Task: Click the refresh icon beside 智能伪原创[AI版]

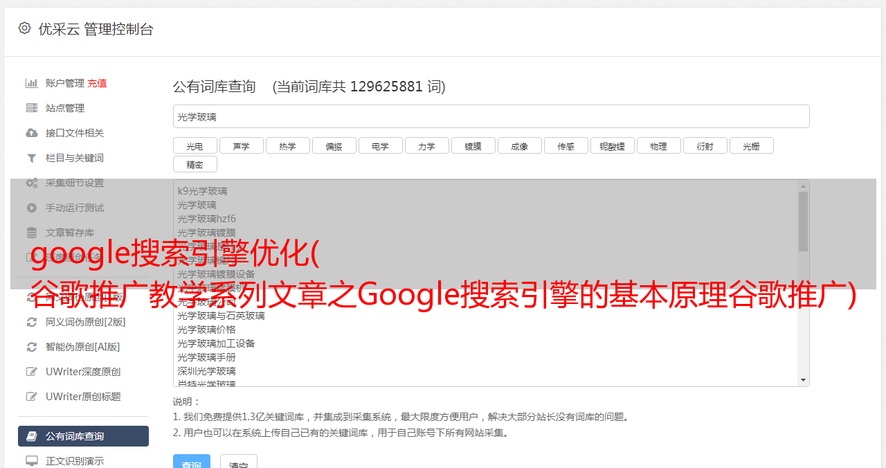Action: point(32,347)
